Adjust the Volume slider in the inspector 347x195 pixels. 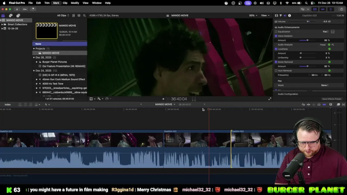[x=308, y=22]
